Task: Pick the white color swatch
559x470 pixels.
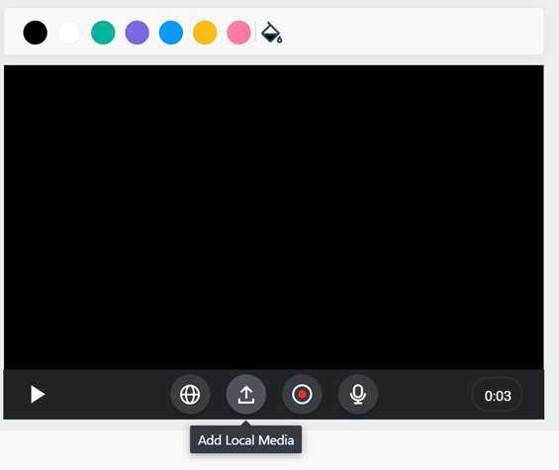Action: click(69, 33)
